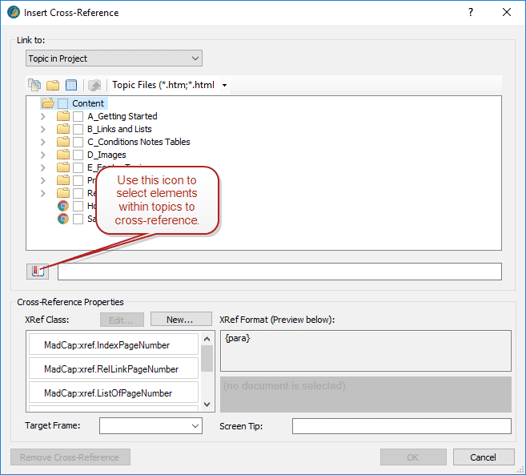Image resolution: width=526 pixels, height=475 pixels.
Task: Click the show files toolbar icon
Action: tap(34, 85)
